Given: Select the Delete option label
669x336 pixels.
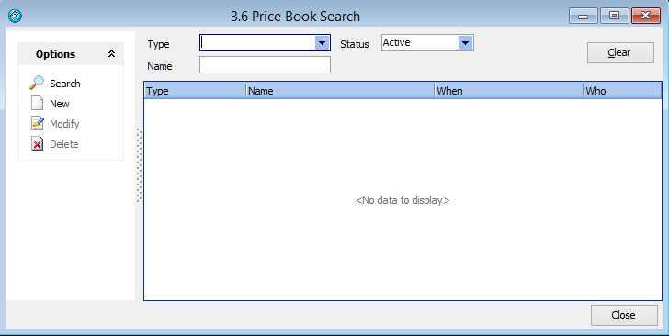Looking at the screenshot, I should point(64,144).
